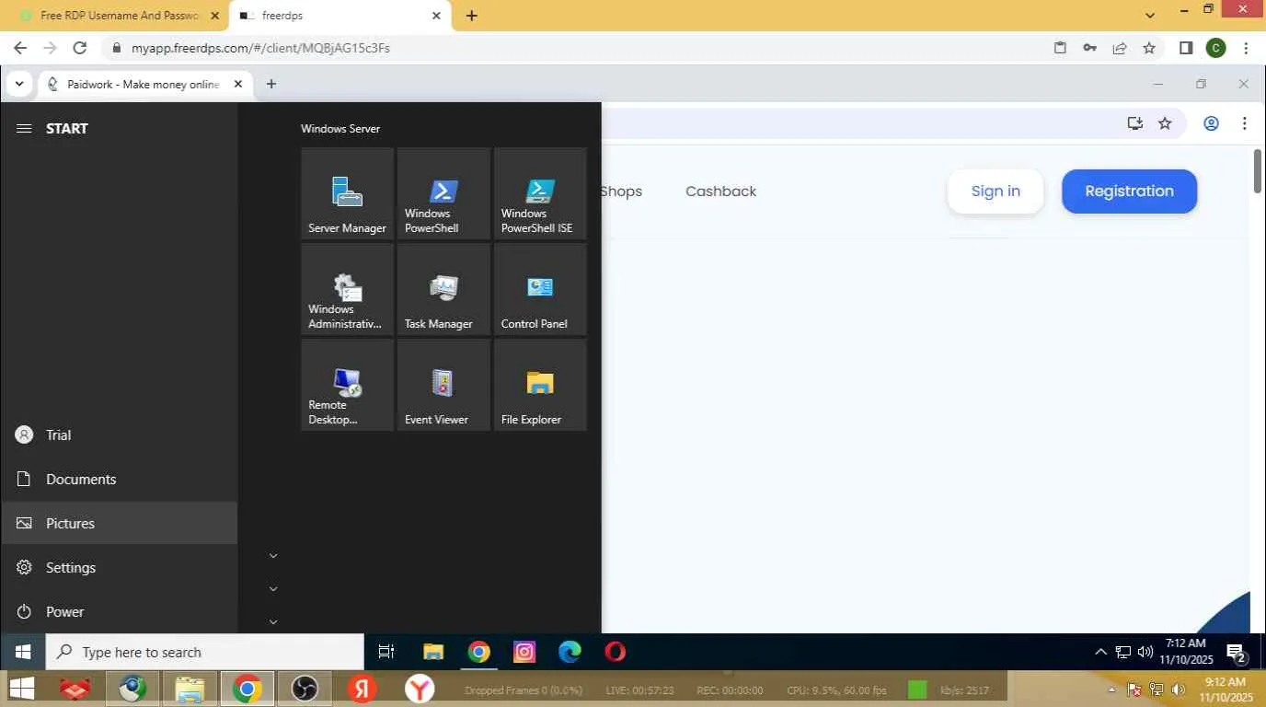
Task: Open Instagram from the remote taskbar
Action: pos(524,652)
